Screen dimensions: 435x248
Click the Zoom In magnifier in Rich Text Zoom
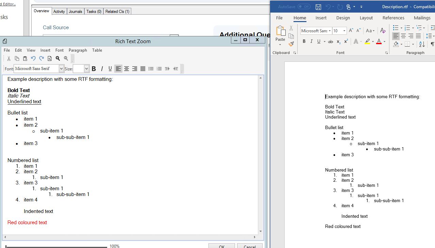pyautogui.click(x=58, y=58)
